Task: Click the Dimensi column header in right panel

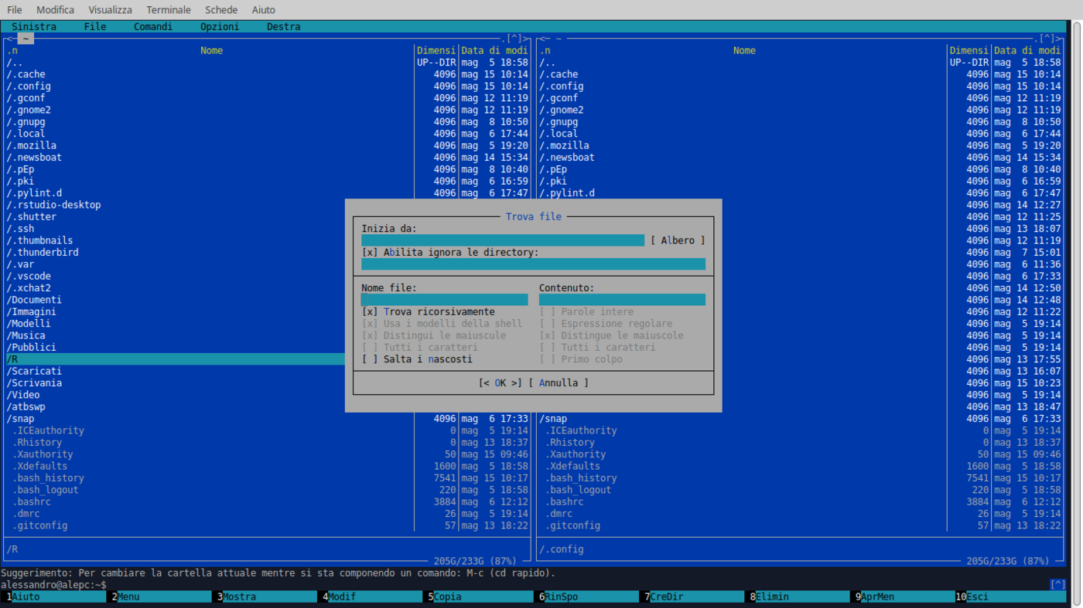Action: coord(969,51)
